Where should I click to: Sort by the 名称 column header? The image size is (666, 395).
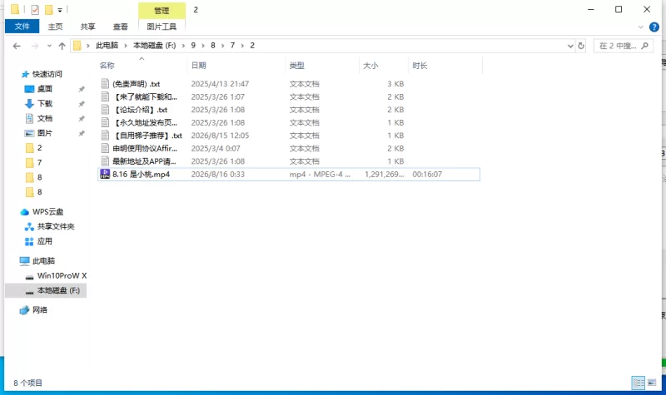107,66
